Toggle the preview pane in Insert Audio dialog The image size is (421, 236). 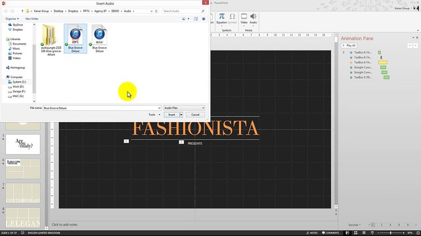click(x=196, y=19)
